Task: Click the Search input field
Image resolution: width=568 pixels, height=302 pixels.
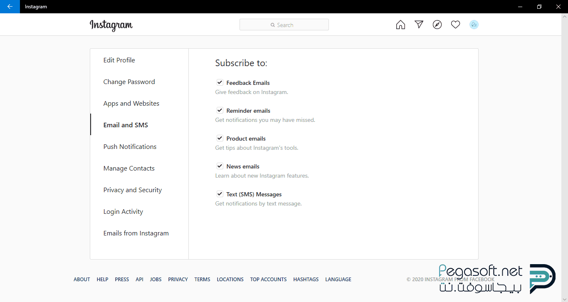Action: 284,25
